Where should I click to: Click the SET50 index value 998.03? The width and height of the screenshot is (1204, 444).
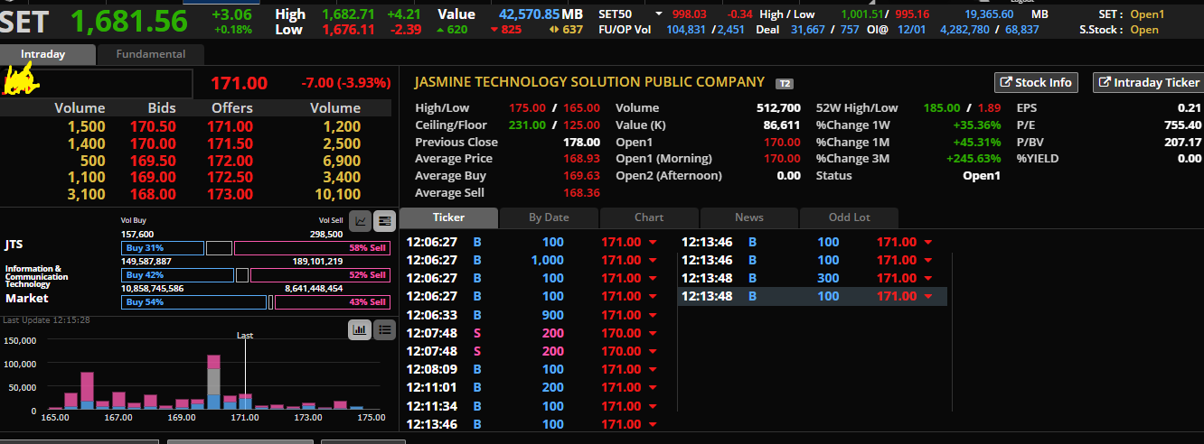coord(689,14)
